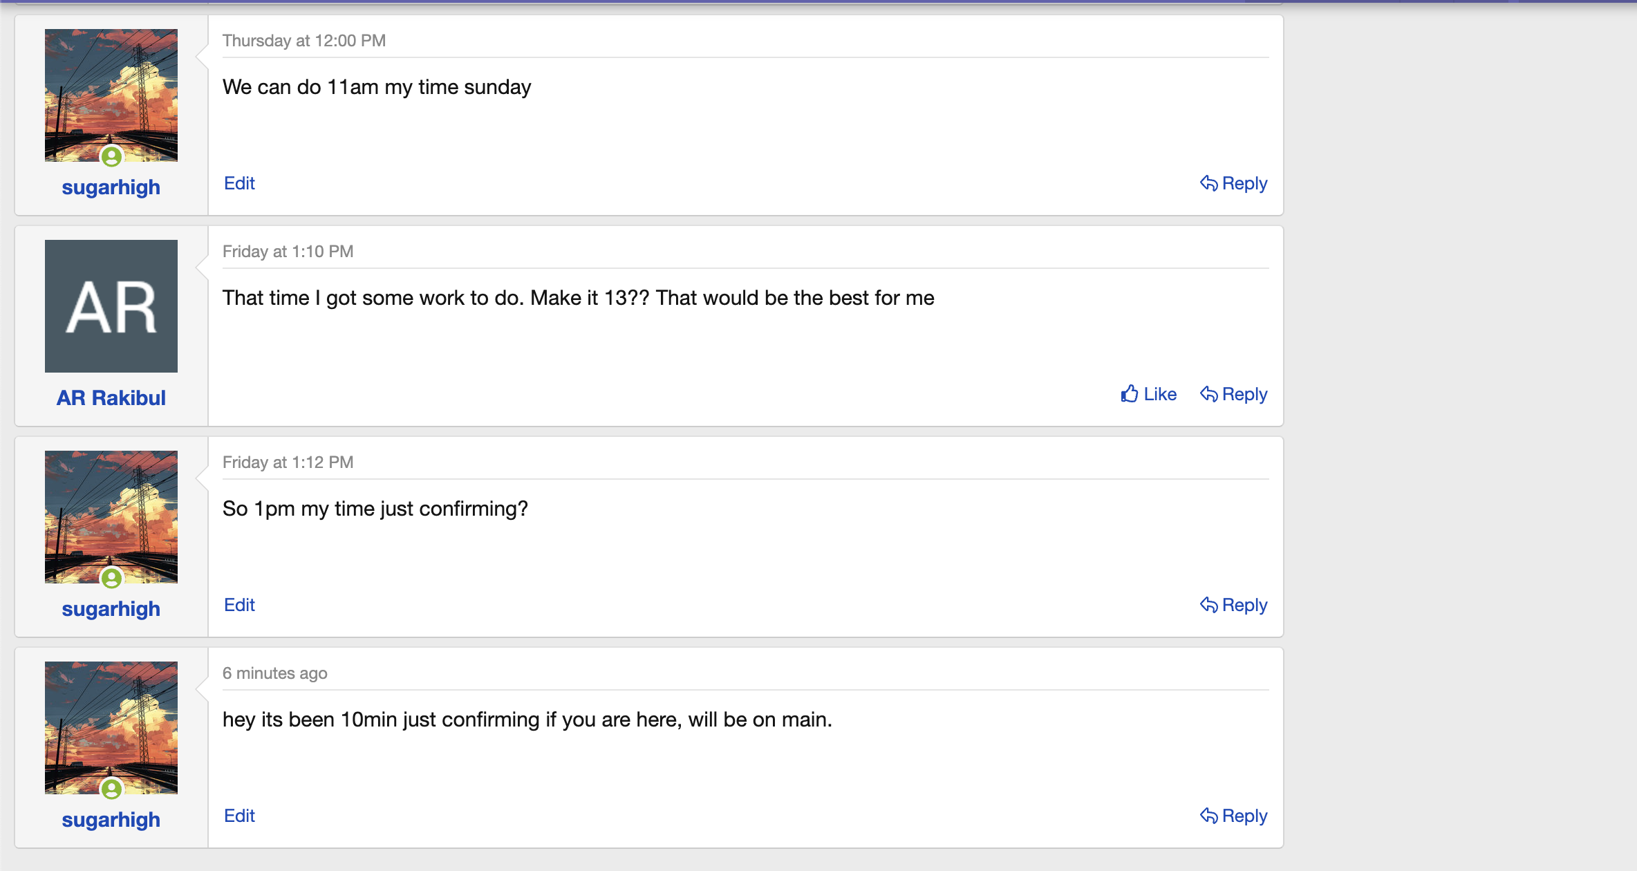Click online status badge on first sugarhigh avatar
The height and width of the screenshot is (871, 1637).
pos(111,157)
